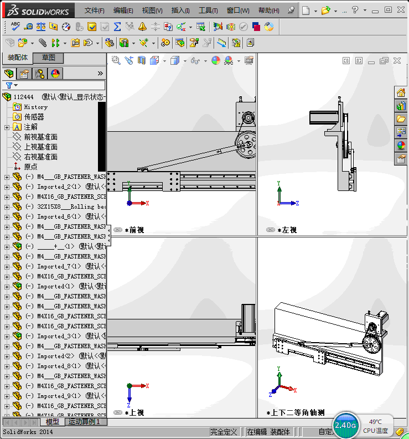The width and height of the screenshot is (409, 439).
Task: Switch to the 草图 tab
Action: [x=48, y=58]
